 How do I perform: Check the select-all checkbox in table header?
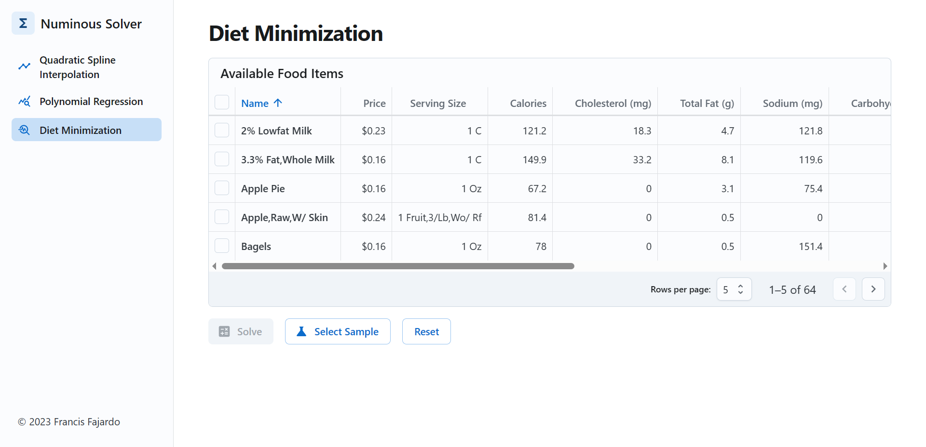222,102
